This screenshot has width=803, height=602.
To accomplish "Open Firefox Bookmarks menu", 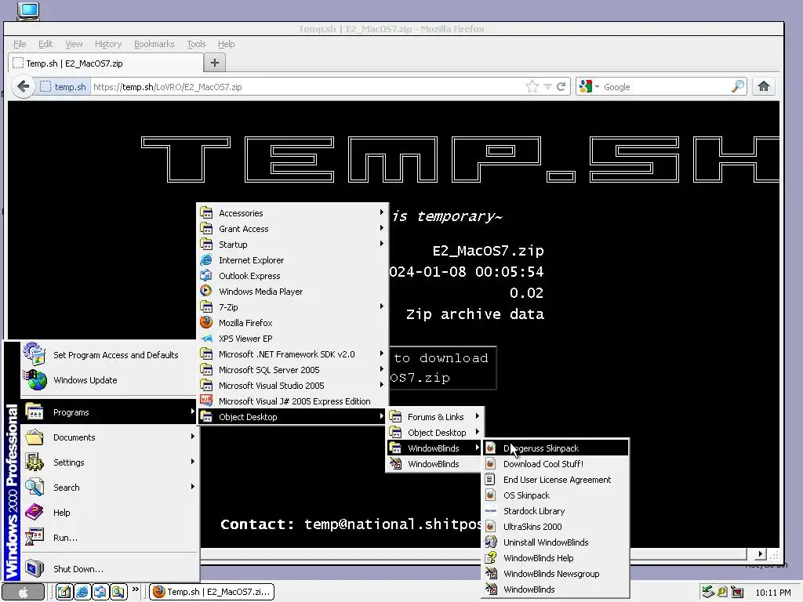I will (x=154, y=44).
